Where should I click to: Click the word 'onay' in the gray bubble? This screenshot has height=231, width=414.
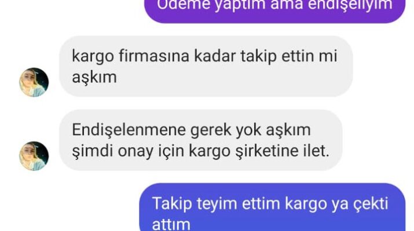pos(135,152)
